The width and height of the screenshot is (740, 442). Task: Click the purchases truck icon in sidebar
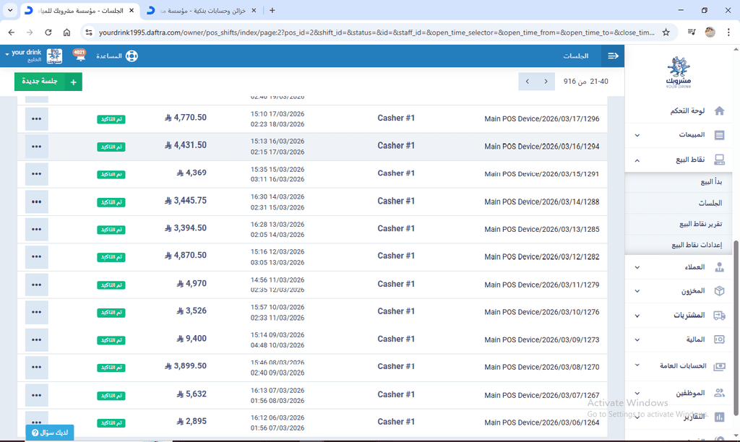coord(719,316)
